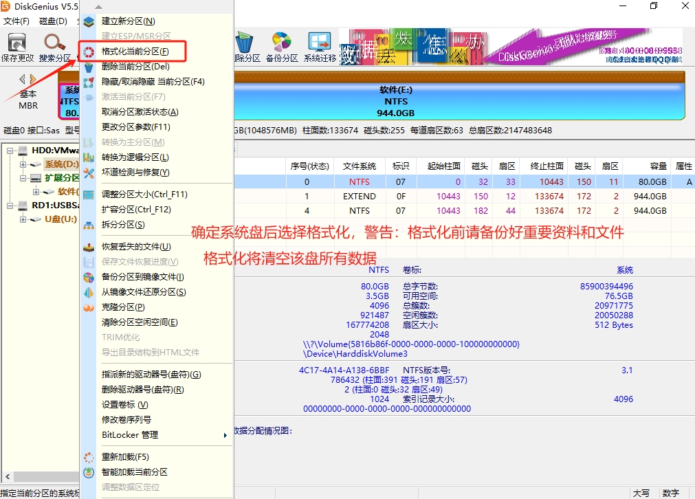Image resolution: width=695 pixels, height=499 pixels.
Task: Expand the U盘(U:) tree node
Action: click(x=23, y=219)
